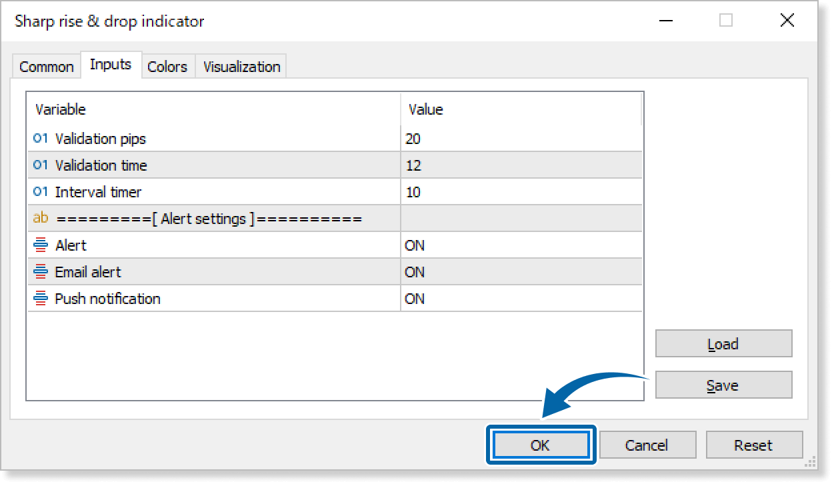
Task: Edit the Validation pips value 20
Action: 413,139
